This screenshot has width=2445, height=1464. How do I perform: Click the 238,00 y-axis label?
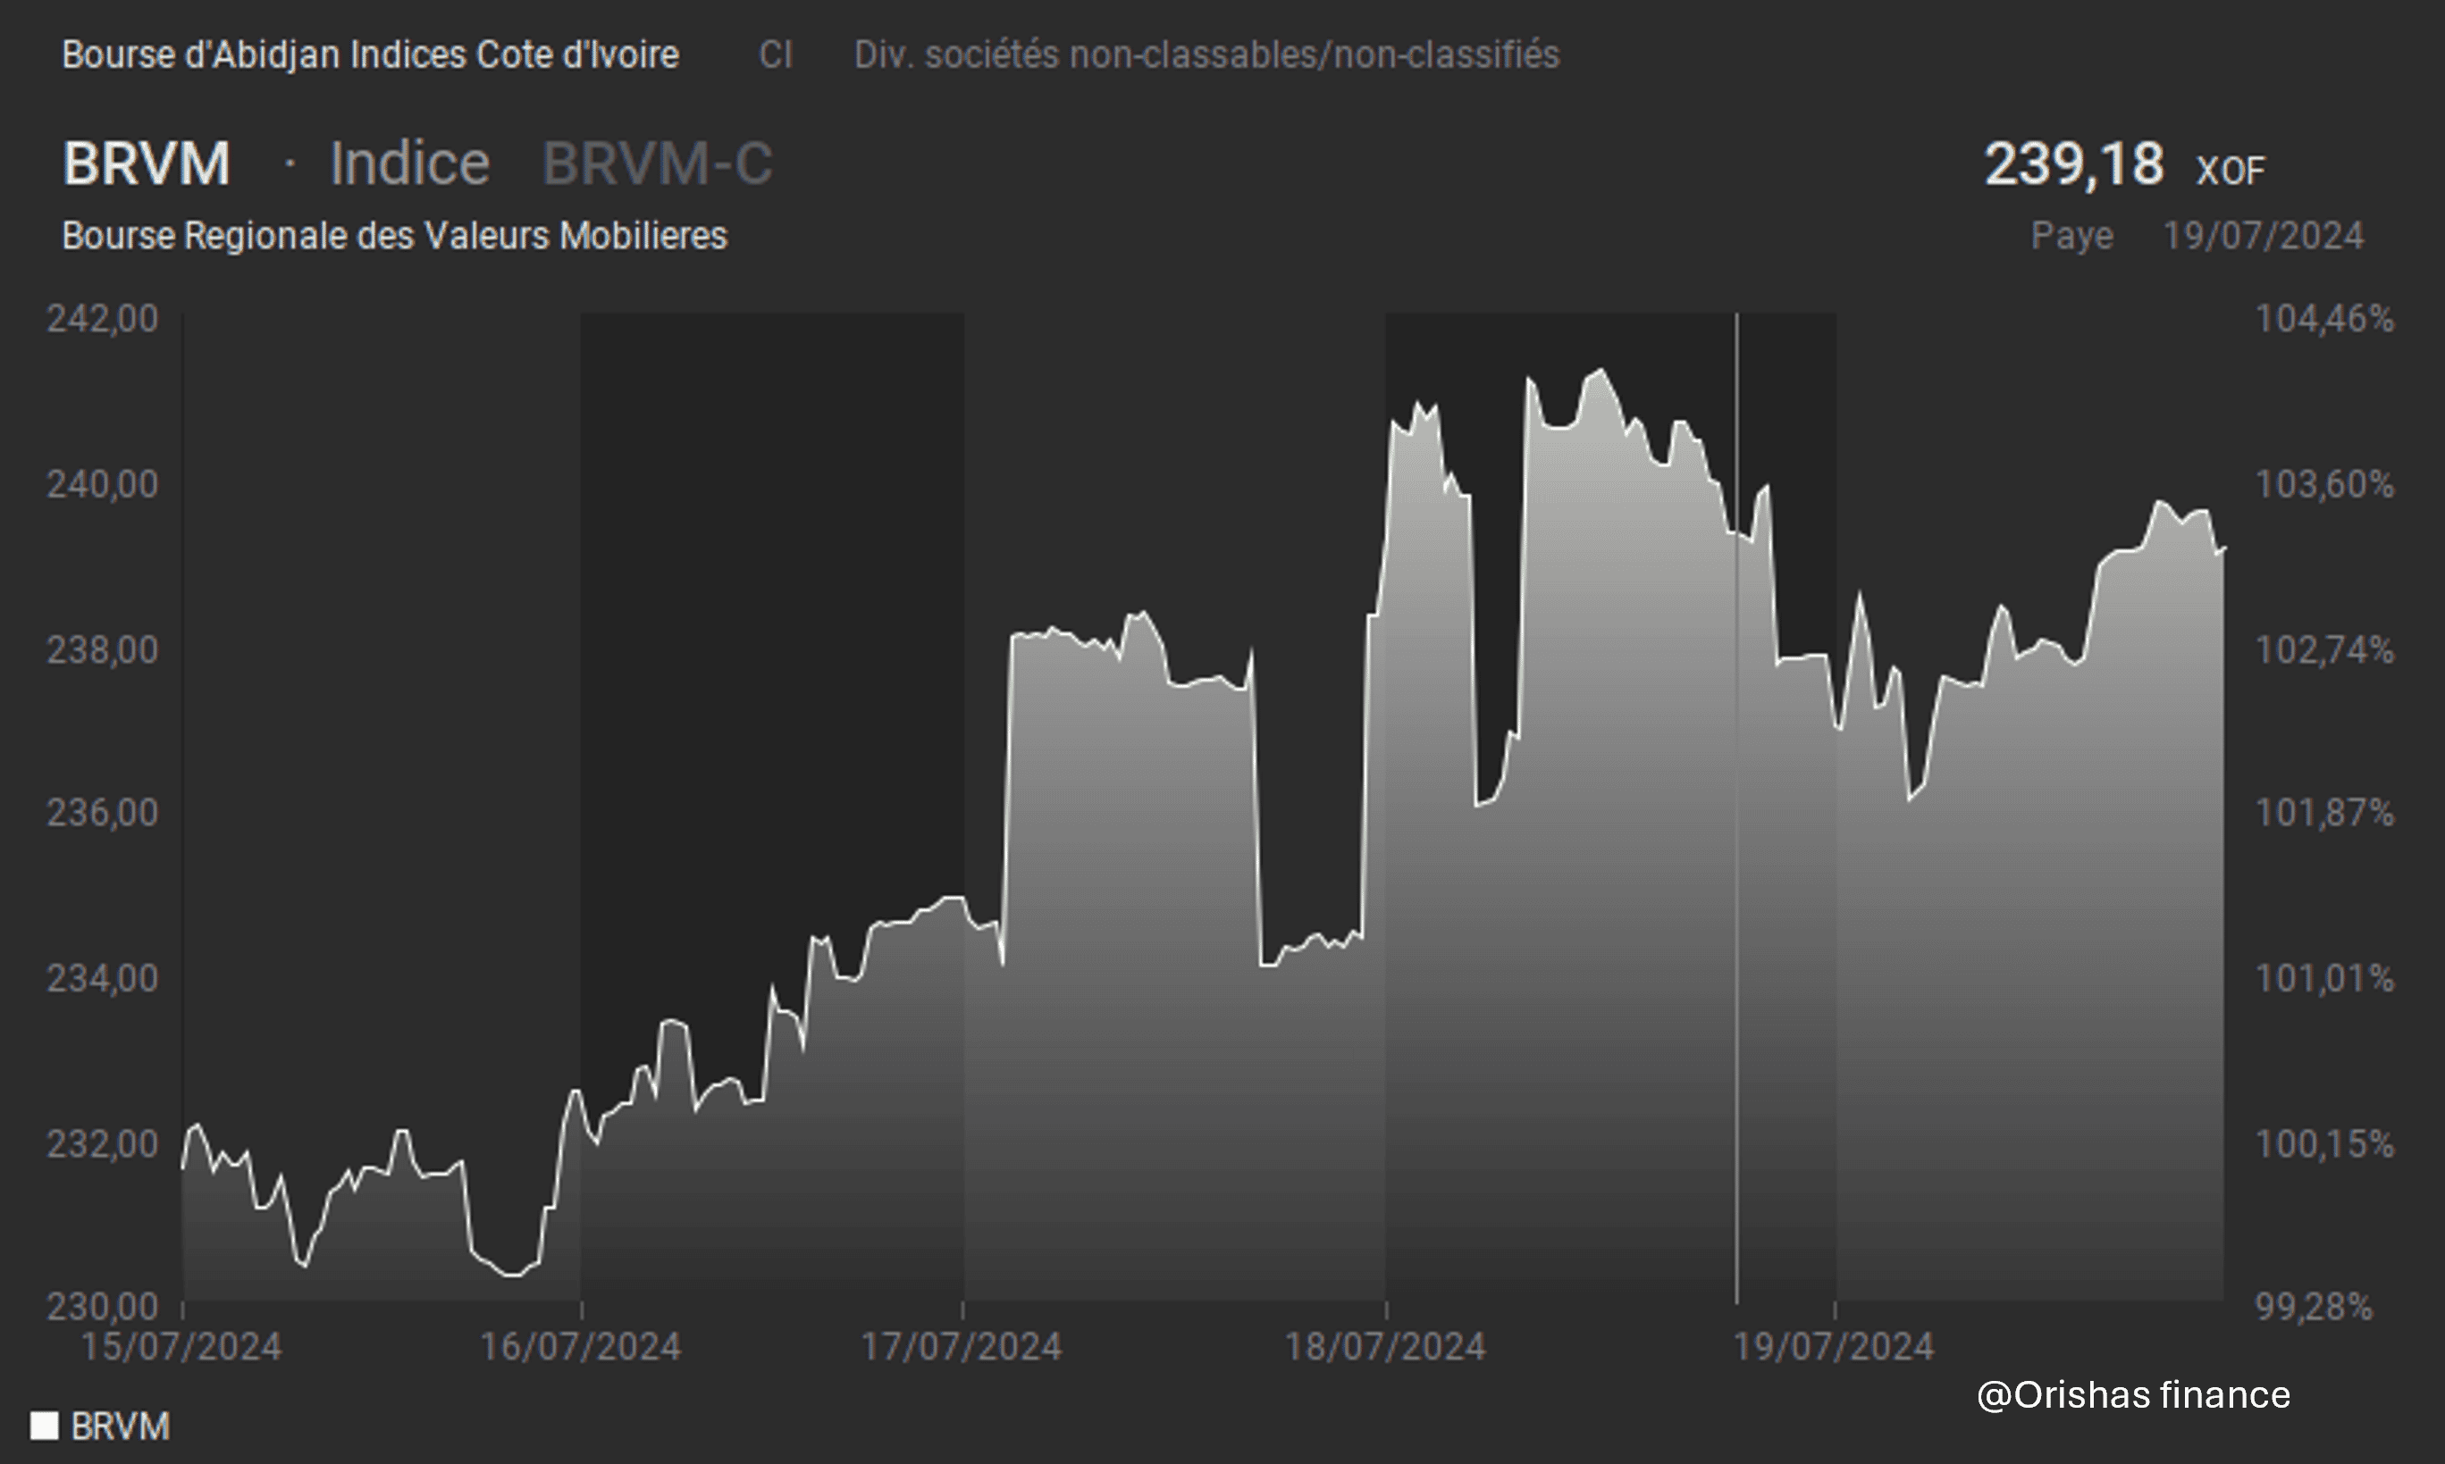(103, 650)
